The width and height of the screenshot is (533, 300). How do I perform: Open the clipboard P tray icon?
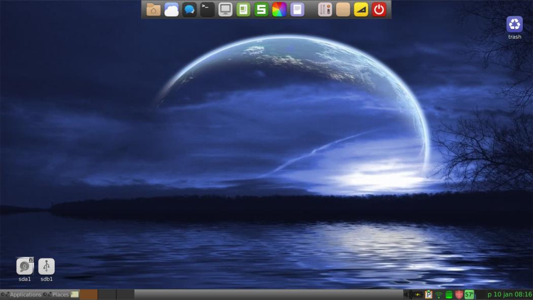pyautogui.click(x=428, y=294)
